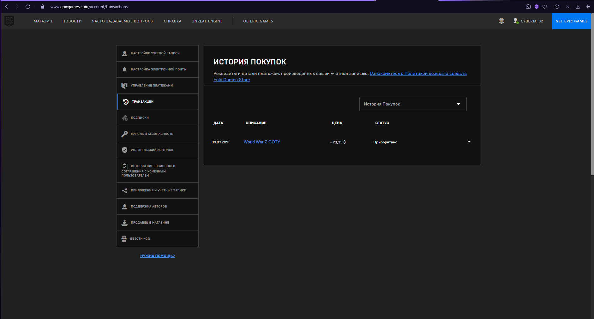Click the padlock site security icon
The image size is (594, 319).
click(43, 7)
